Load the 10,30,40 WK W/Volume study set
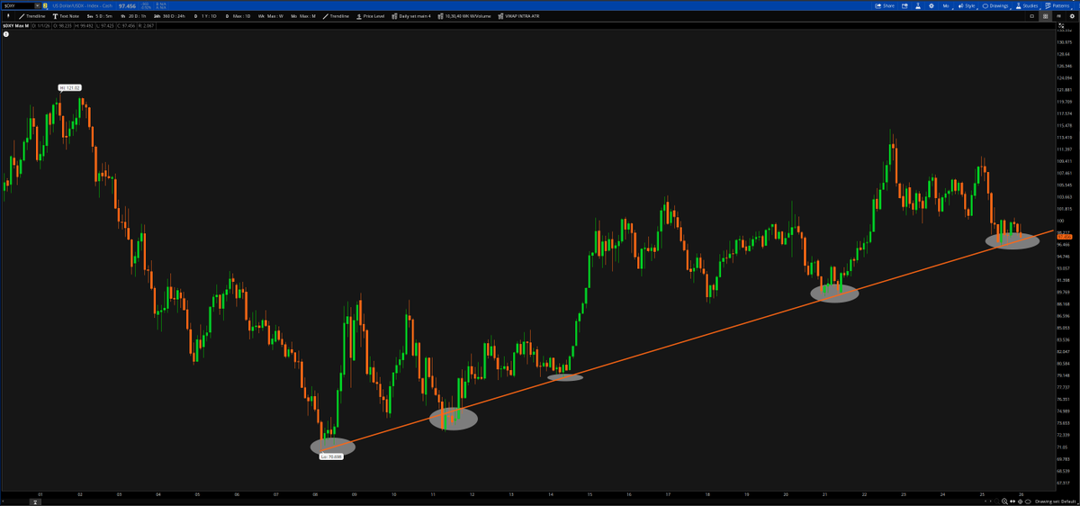 (465, 16)
